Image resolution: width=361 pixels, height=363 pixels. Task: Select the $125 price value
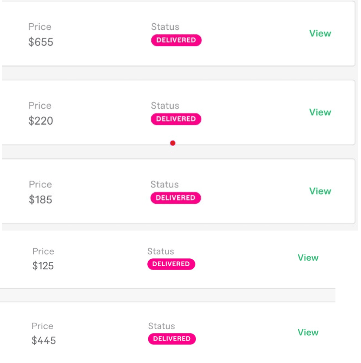click(43, 266)
